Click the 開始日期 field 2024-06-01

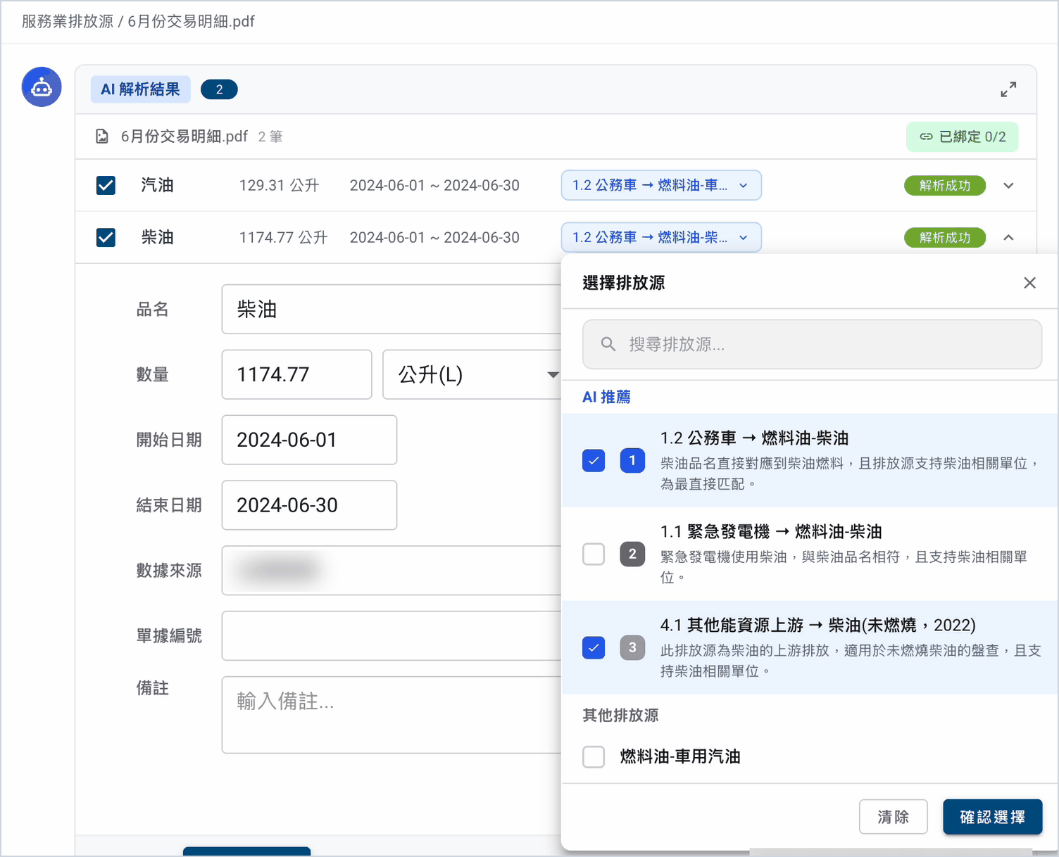click(309, 440)
